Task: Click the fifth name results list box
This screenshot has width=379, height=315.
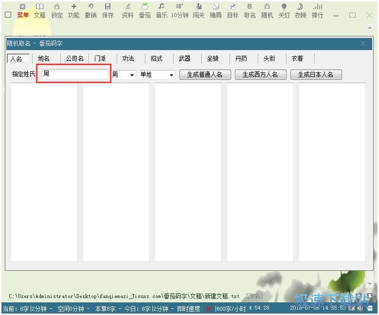Action: coord(332,172)
